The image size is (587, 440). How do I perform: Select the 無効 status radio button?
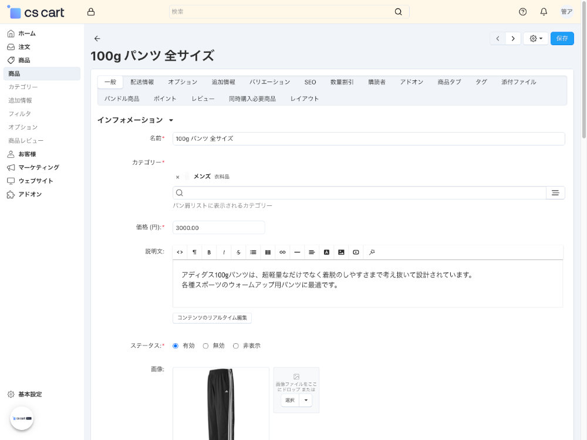pyautogui.click(x=207, y=346)
